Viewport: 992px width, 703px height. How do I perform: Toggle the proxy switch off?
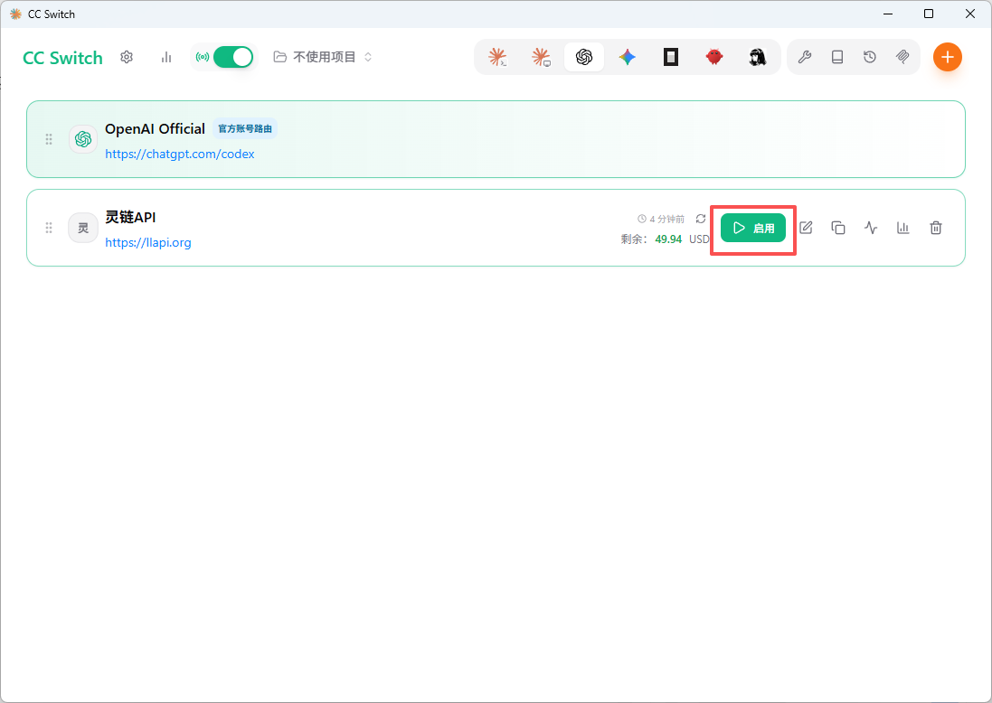tap(232, 57)
